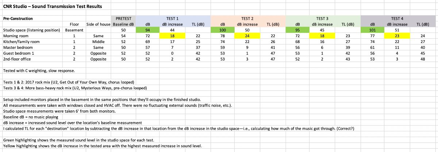
Task: Select the Baseline dB column header
Action: (123, 24)
